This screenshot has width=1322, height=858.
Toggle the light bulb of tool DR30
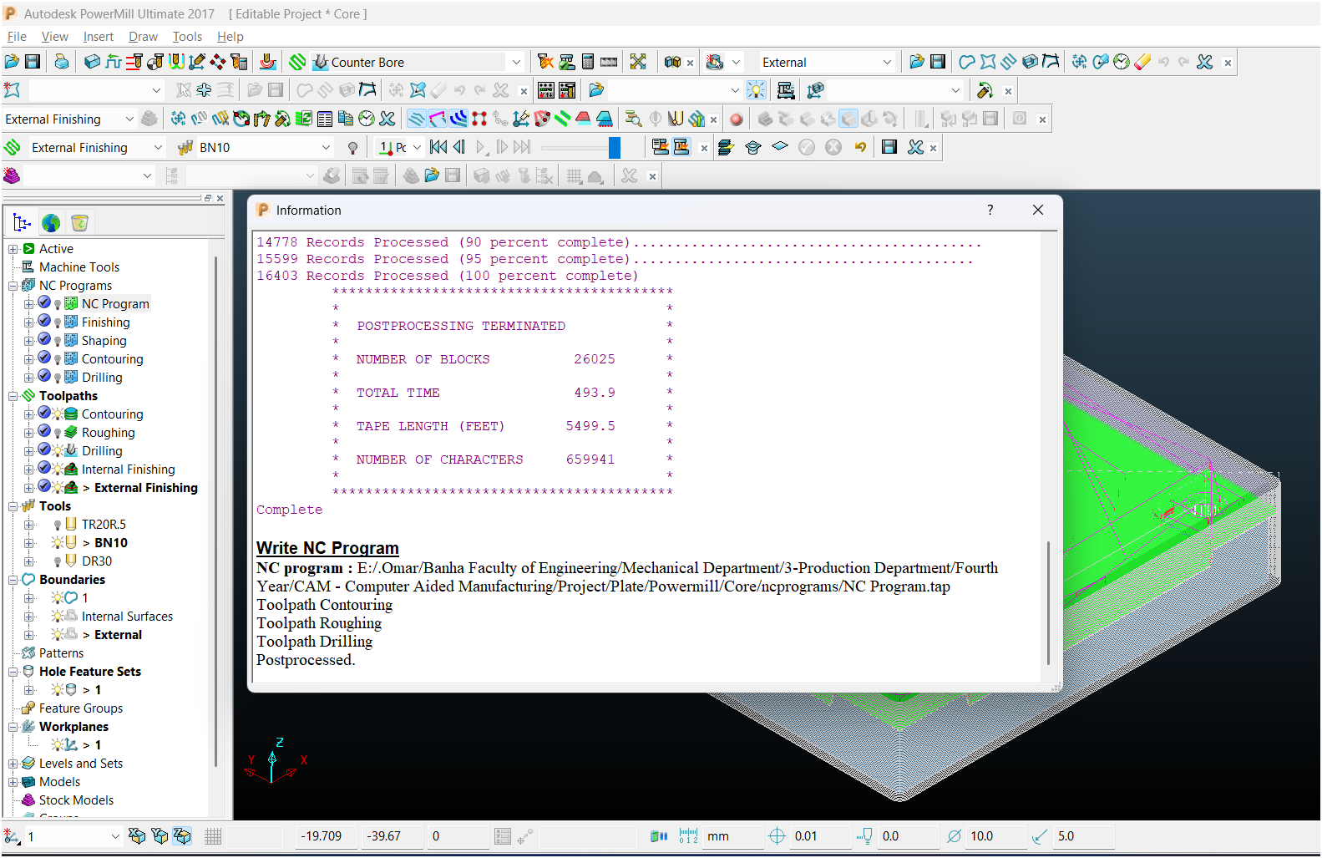pyautogui.click(x=58, y=562)
